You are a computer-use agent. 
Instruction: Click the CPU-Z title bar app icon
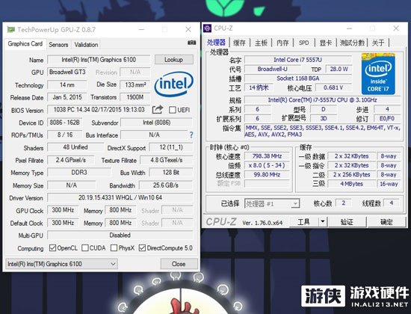207,28
